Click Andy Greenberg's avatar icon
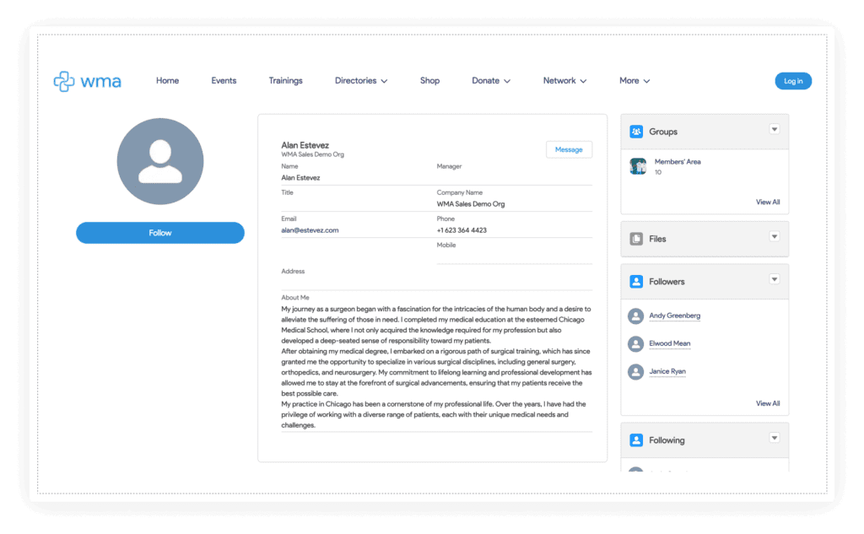This screenshot has width=864, height=534. pos(635,316)
